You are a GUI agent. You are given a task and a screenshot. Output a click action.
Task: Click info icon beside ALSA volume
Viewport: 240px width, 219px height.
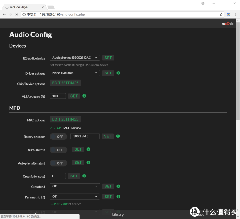pos(84,96)
